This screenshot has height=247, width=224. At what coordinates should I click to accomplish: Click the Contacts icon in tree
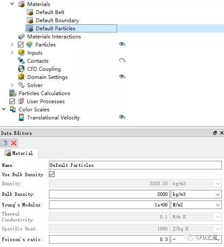click(x=21, y=61)
